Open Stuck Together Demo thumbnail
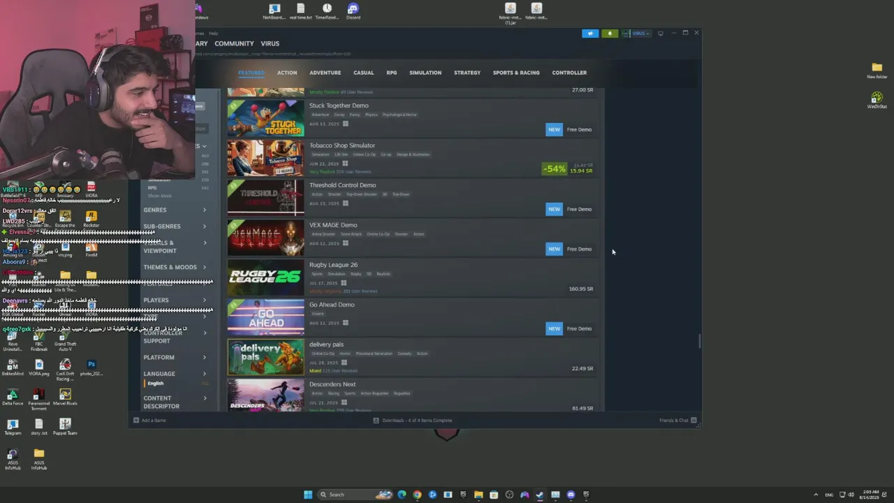 [265, 118]
